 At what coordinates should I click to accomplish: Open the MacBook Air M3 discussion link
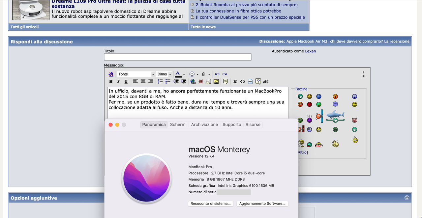(x=348, y=41)
